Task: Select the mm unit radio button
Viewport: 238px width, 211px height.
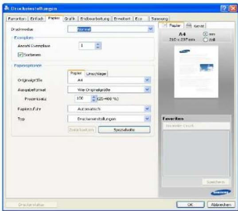Action: (x=205, y=34)
